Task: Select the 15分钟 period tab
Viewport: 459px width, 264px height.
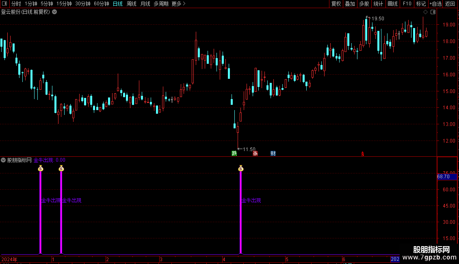Action: click(x=64, y=4)
